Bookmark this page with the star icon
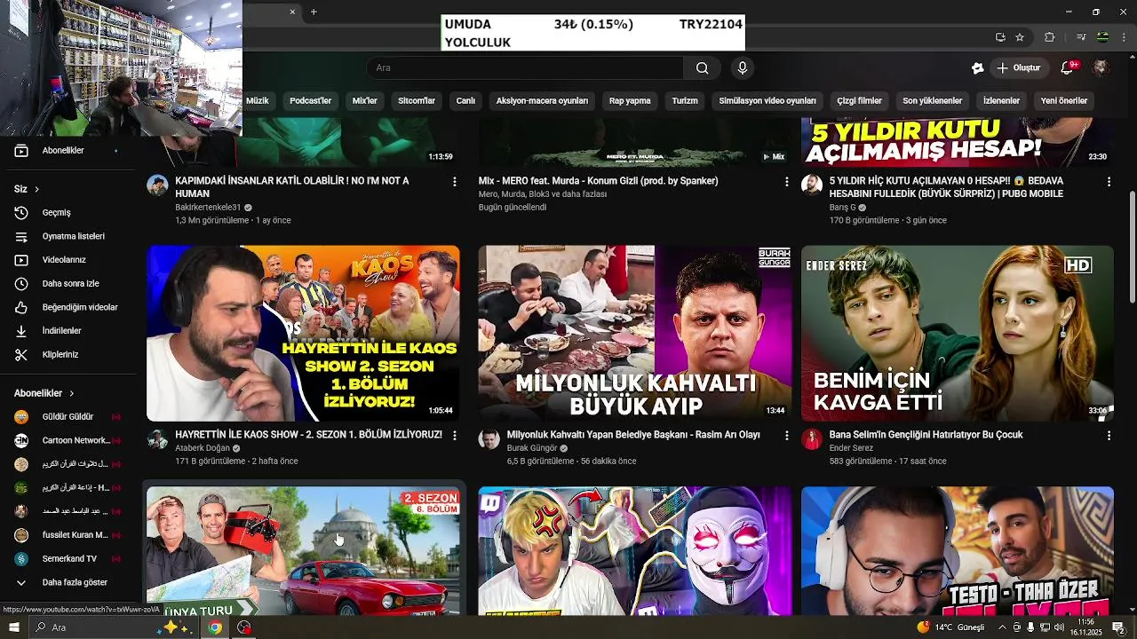1137x639 pixels. point(1020,37)
